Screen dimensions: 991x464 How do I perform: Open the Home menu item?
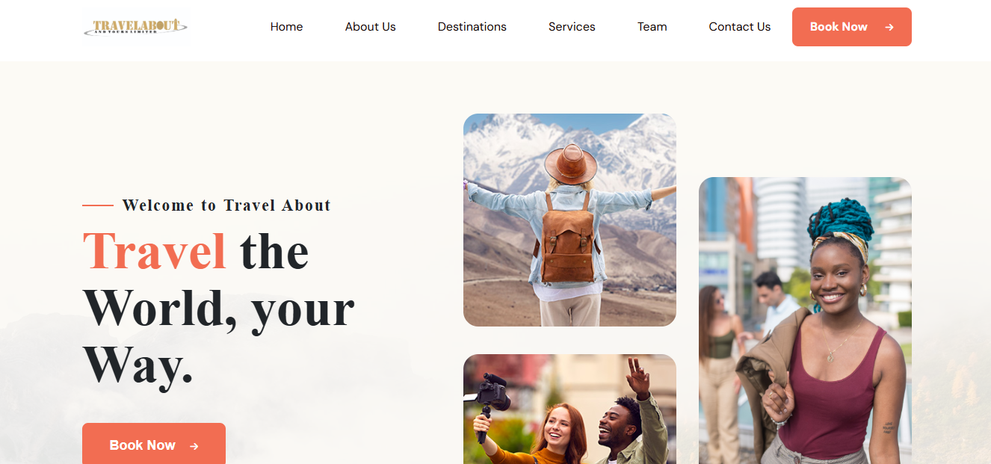pyautogui.click(x=286, y=27)
